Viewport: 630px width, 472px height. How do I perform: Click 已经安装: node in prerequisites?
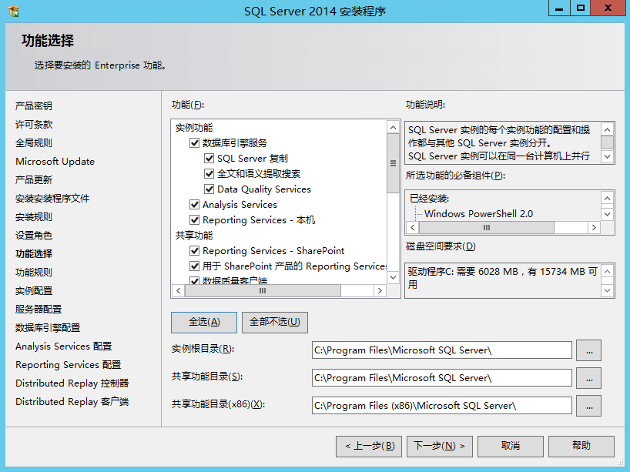[429, 199]
